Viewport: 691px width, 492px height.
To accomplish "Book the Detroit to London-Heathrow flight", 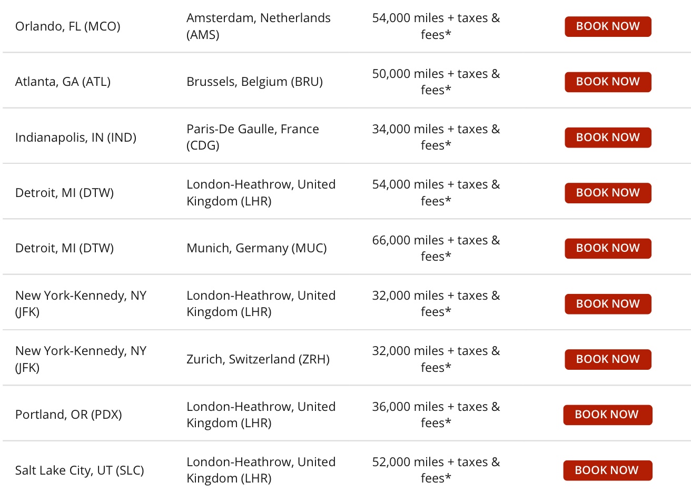I will pos(608,193).
